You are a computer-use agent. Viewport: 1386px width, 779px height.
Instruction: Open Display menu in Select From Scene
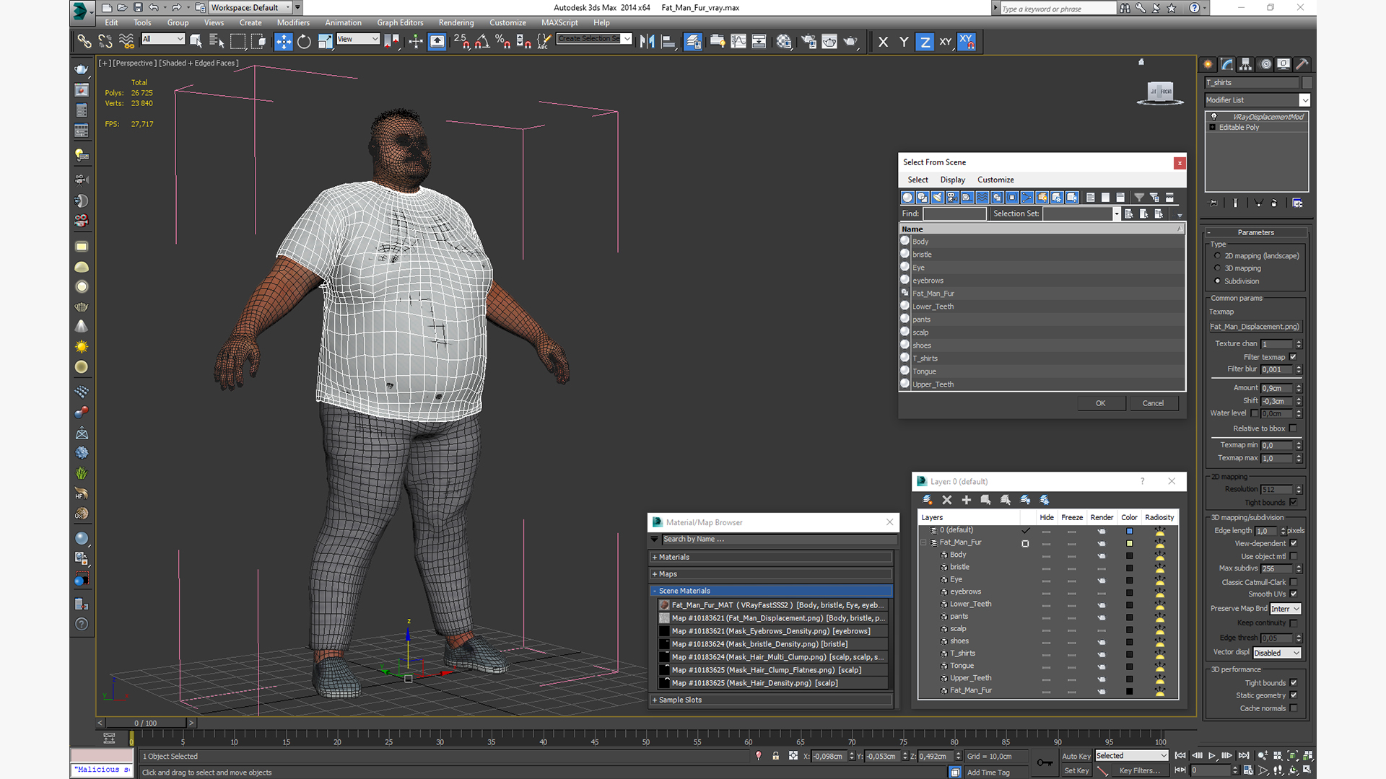pos(952,180)
